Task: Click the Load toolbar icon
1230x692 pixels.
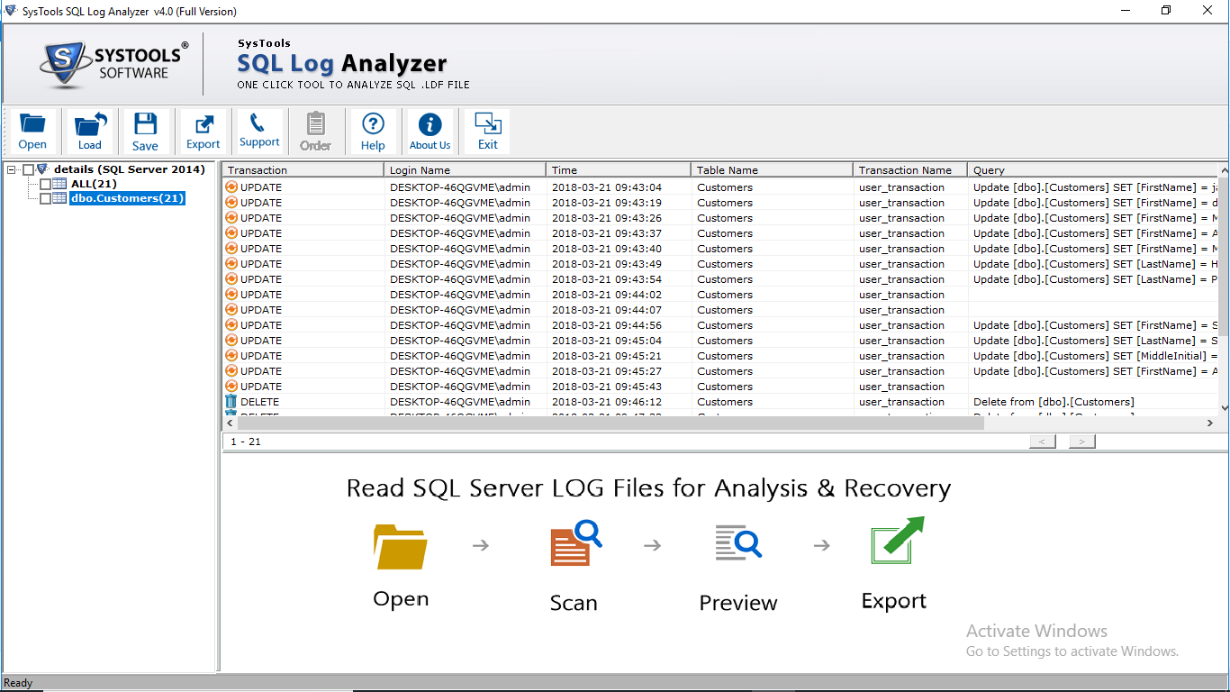Action: [x=89, y=131]
